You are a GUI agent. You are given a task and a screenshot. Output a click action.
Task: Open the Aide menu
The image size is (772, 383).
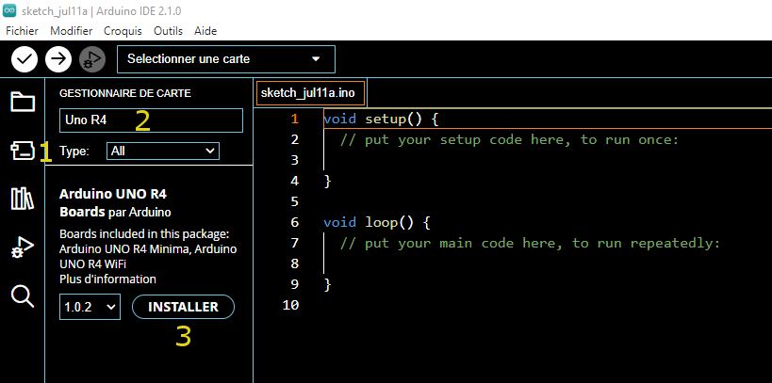205,31
